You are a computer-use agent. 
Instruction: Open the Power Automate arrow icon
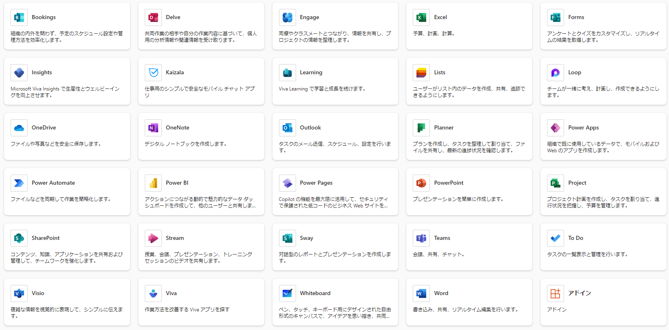click(19, 183)
